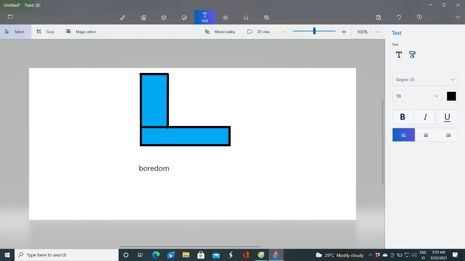Open the font size 18 dropdown
The height and width of the screenshot is (261, 465).
417,96
